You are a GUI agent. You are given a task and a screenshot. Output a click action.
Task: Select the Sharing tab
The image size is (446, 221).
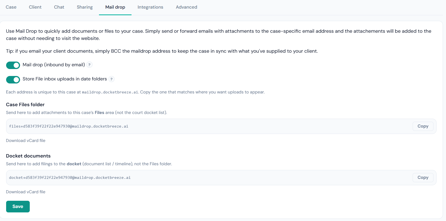(x=85, y=7)
